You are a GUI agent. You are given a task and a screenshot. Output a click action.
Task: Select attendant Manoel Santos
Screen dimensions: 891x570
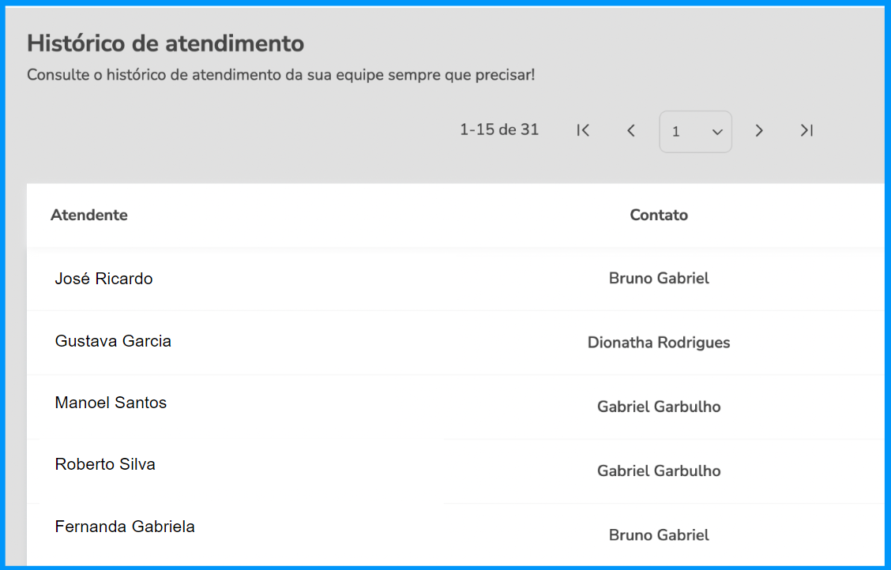tap(111, 403)
